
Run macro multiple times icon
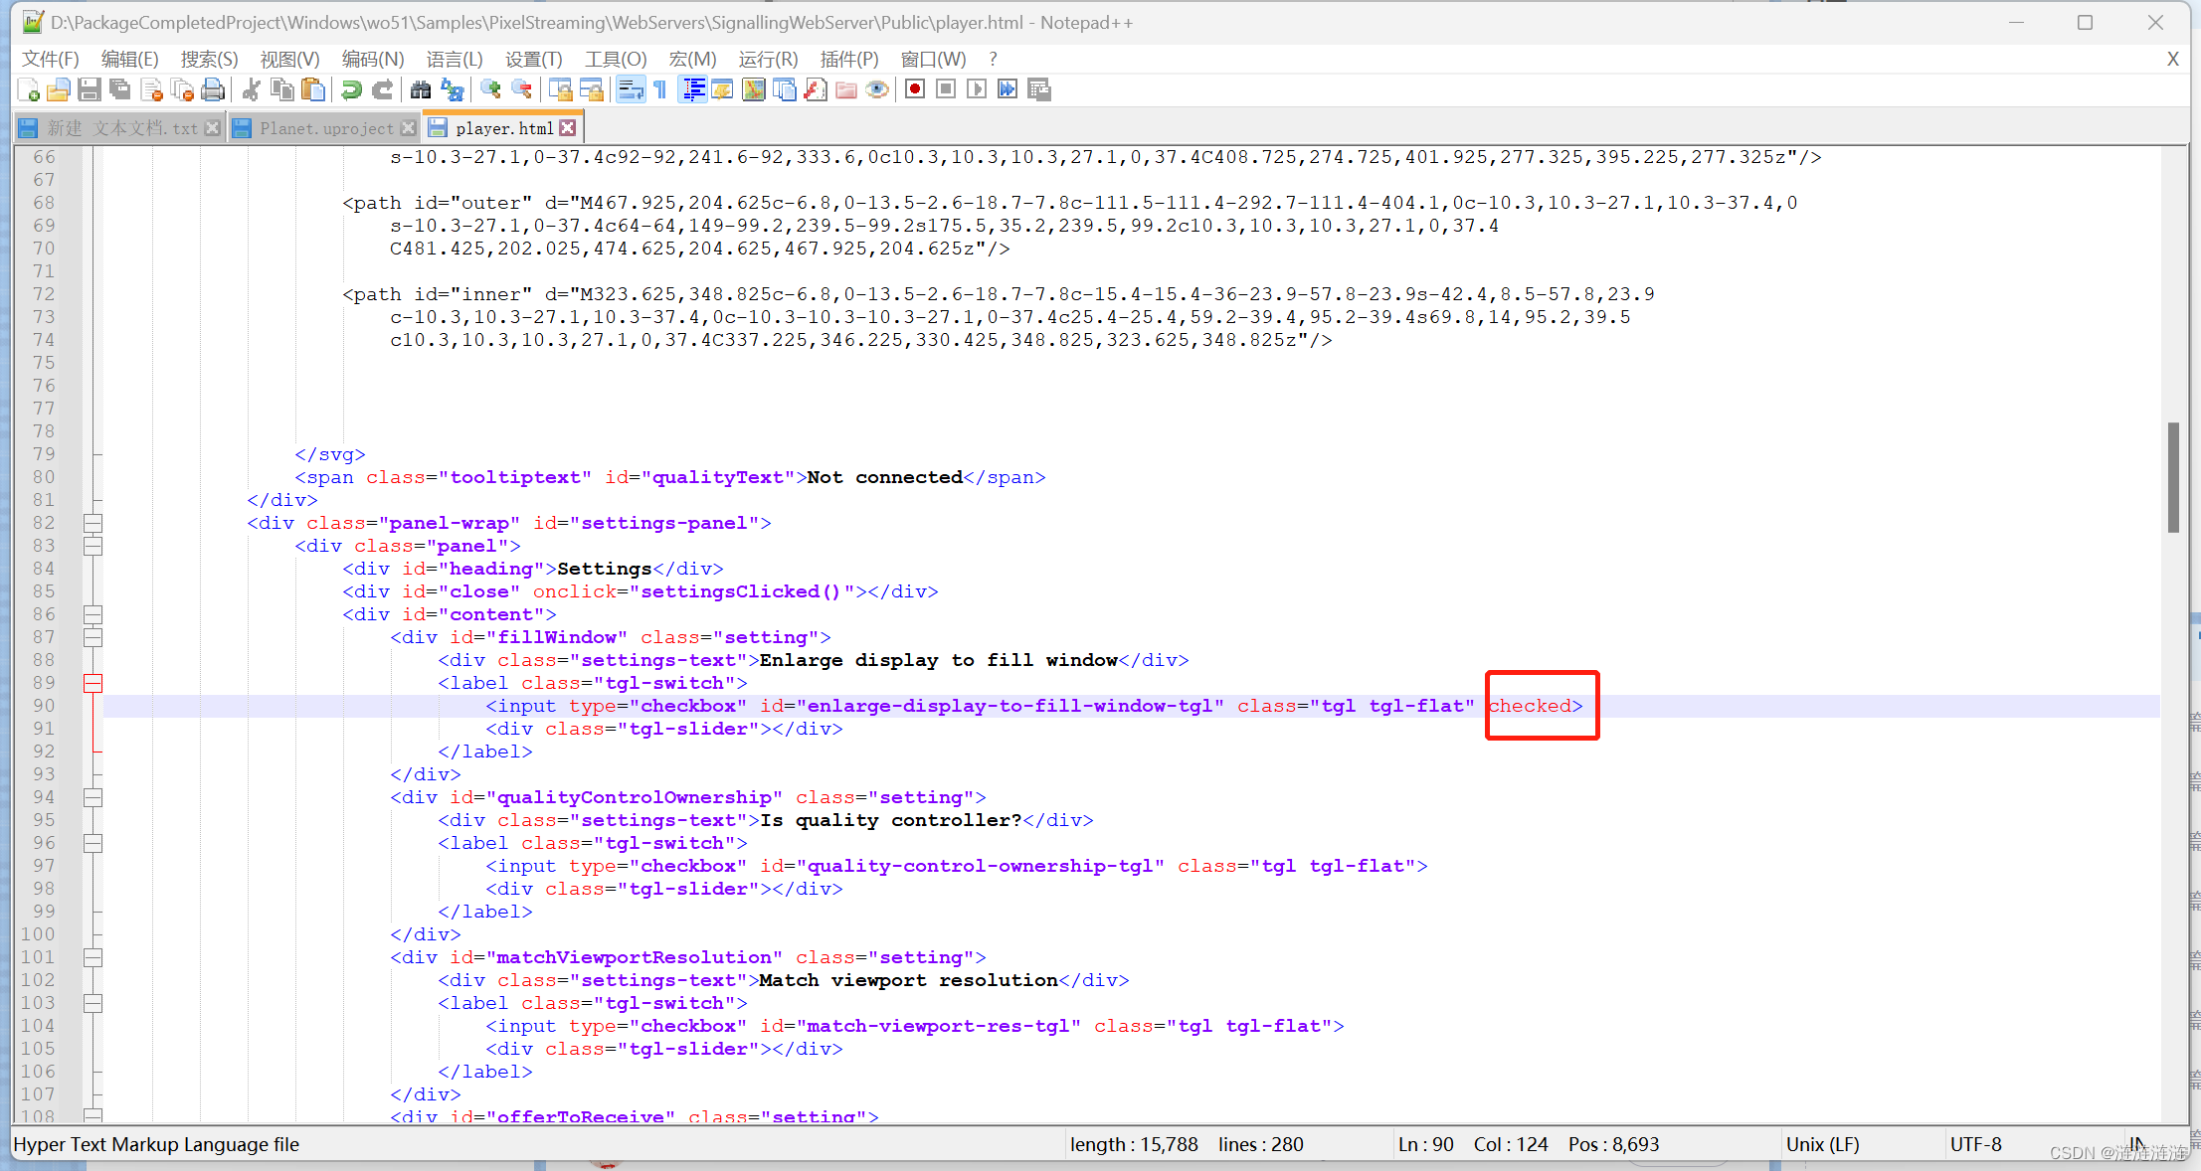1008,90
